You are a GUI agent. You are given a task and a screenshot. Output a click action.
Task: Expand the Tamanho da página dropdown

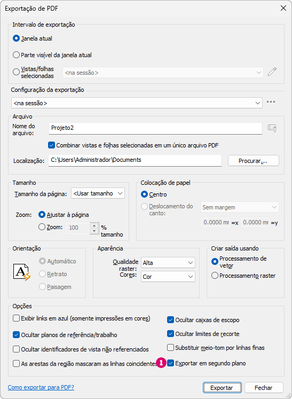point(98,193)
